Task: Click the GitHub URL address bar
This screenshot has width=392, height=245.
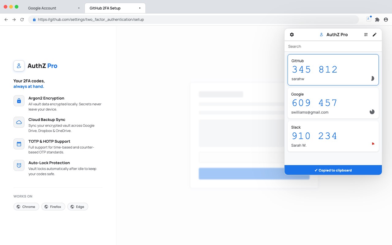Action: click(x=194, y=20)
